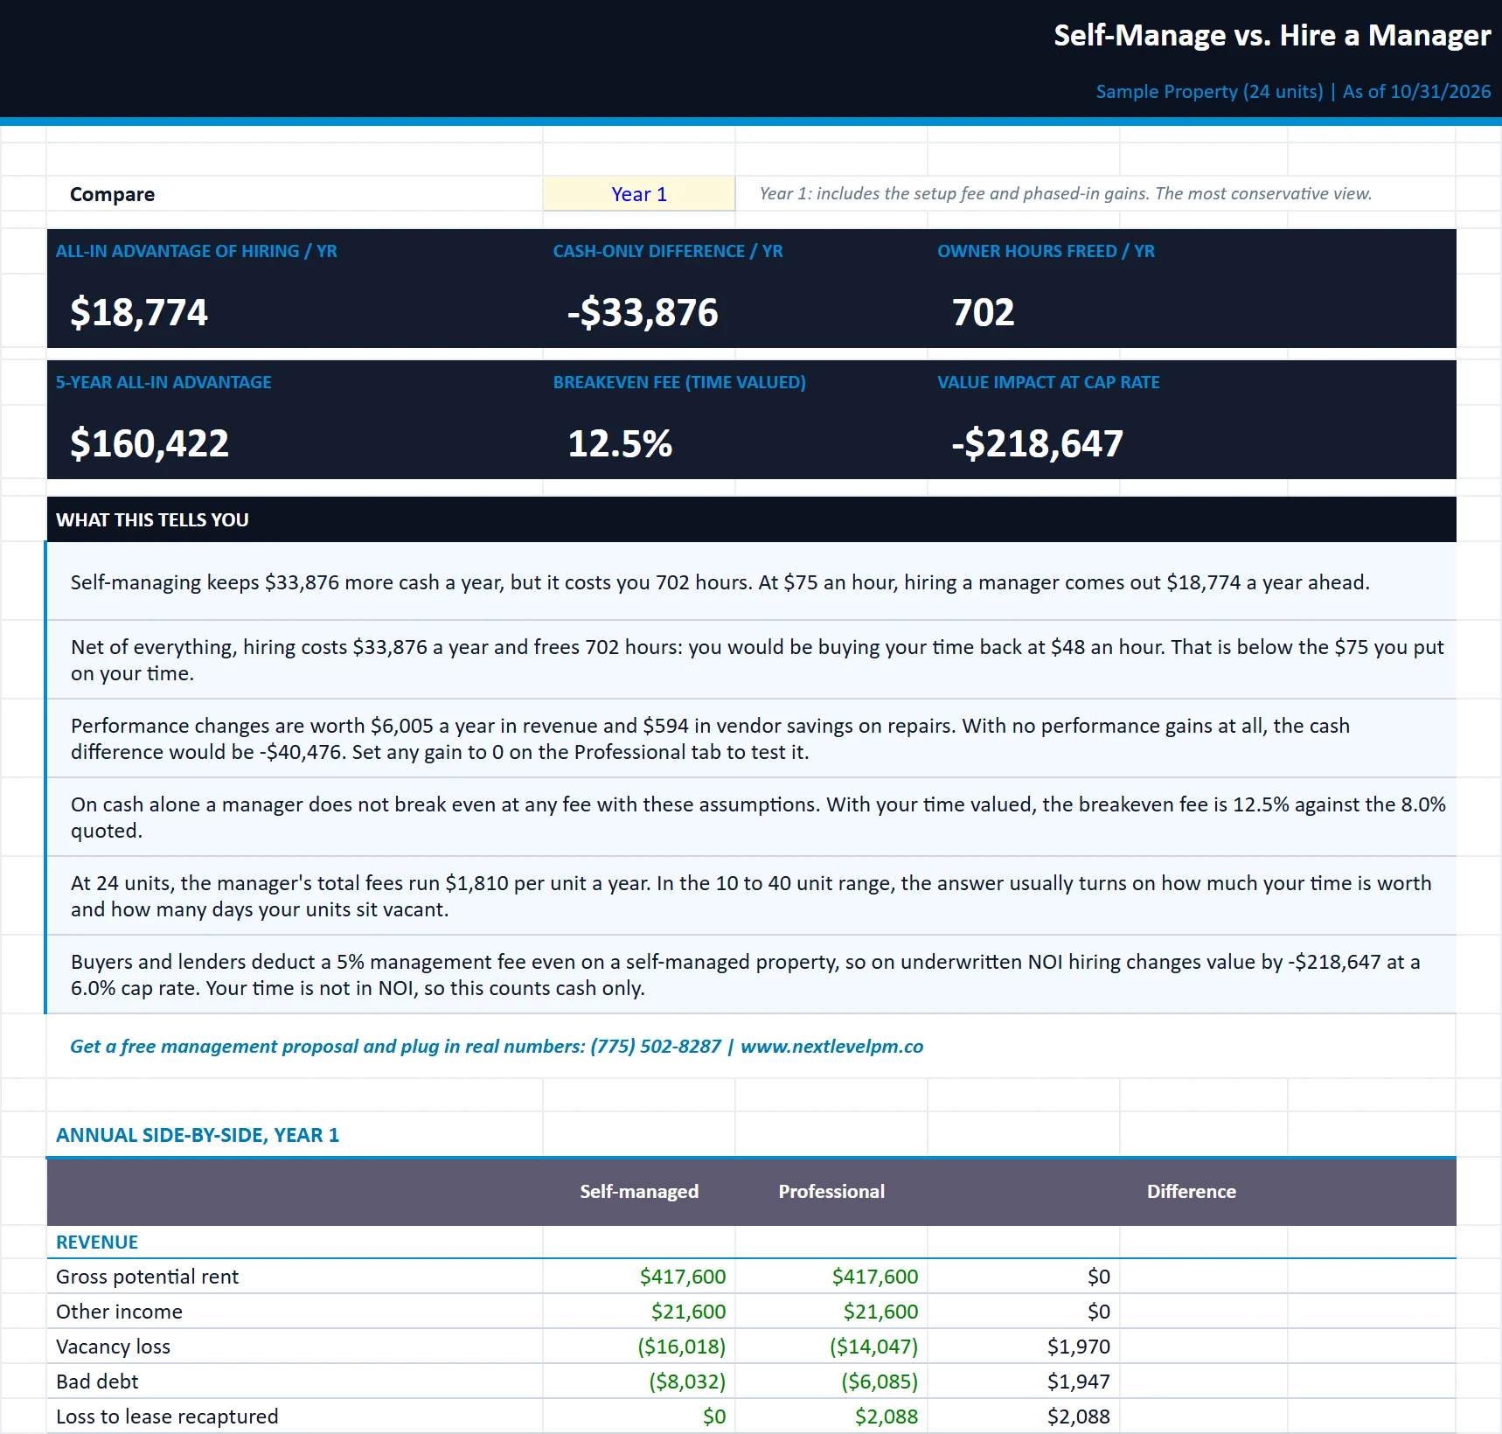Select the ANNUAL SIDE-BY-SIDE, YEAR 1 heading
The width and height of the screenshot is (1502, 1434).
coord(198,1135)
